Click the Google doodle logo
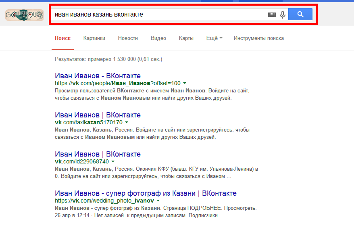This screenshot has height=251, width=354. point(24,15)
